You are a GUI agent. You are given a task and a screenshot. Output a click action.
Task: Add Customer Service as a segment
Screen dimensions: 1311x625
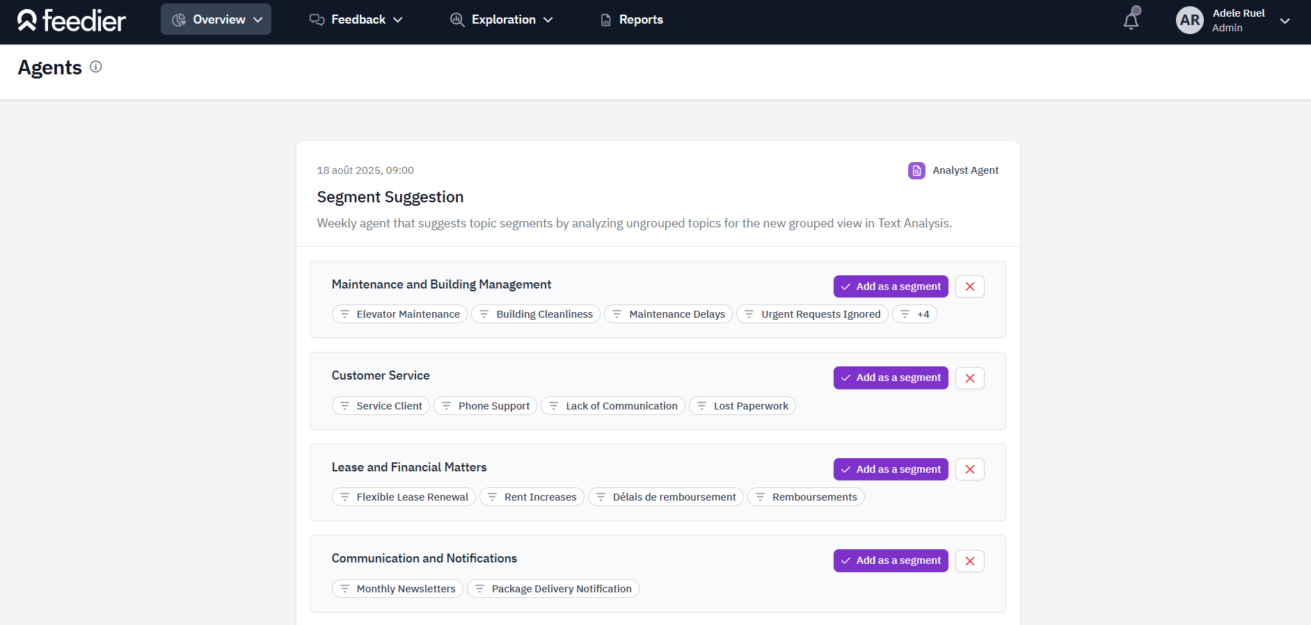[891, 378]
